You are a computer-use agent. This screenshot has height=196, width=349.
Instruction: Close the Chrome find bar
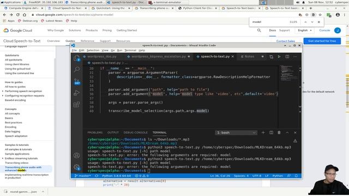click(x=319, y=22)
